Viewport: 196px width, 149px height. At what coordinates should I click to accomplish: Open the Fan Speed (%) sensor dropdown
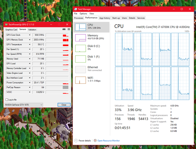[30, 49]
